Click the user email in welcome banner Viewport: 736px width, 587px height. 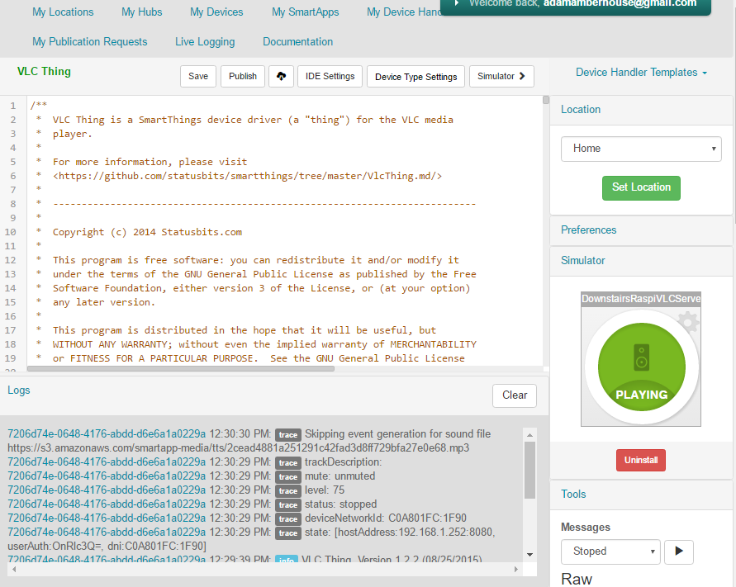coord(620,3)
